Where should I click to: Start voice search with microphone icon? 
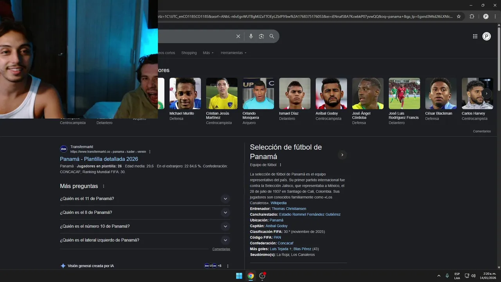(251, 36)
